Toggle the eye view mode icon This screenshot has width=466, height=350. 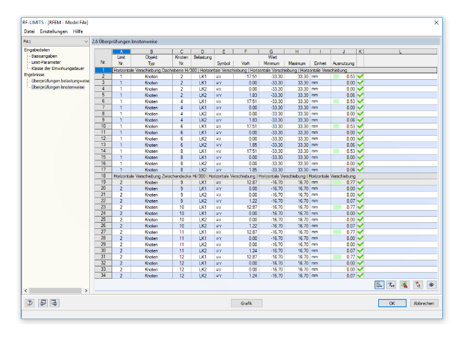point(431,285)
